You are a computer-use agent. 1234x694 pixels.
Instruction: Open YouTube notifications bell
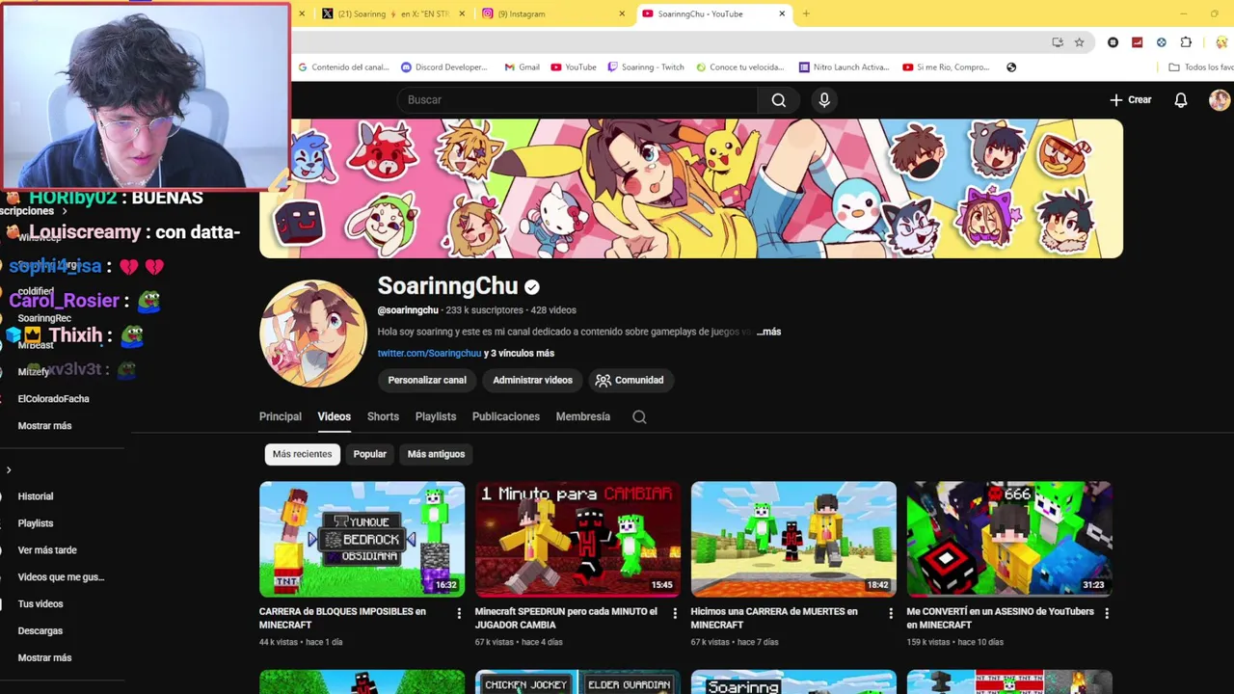tap(1180, 100)
